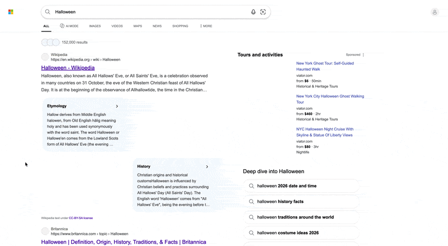Switch to the Maps tab
The width and height of the screenshot is (448, 246).
click(x=137, y=26)
